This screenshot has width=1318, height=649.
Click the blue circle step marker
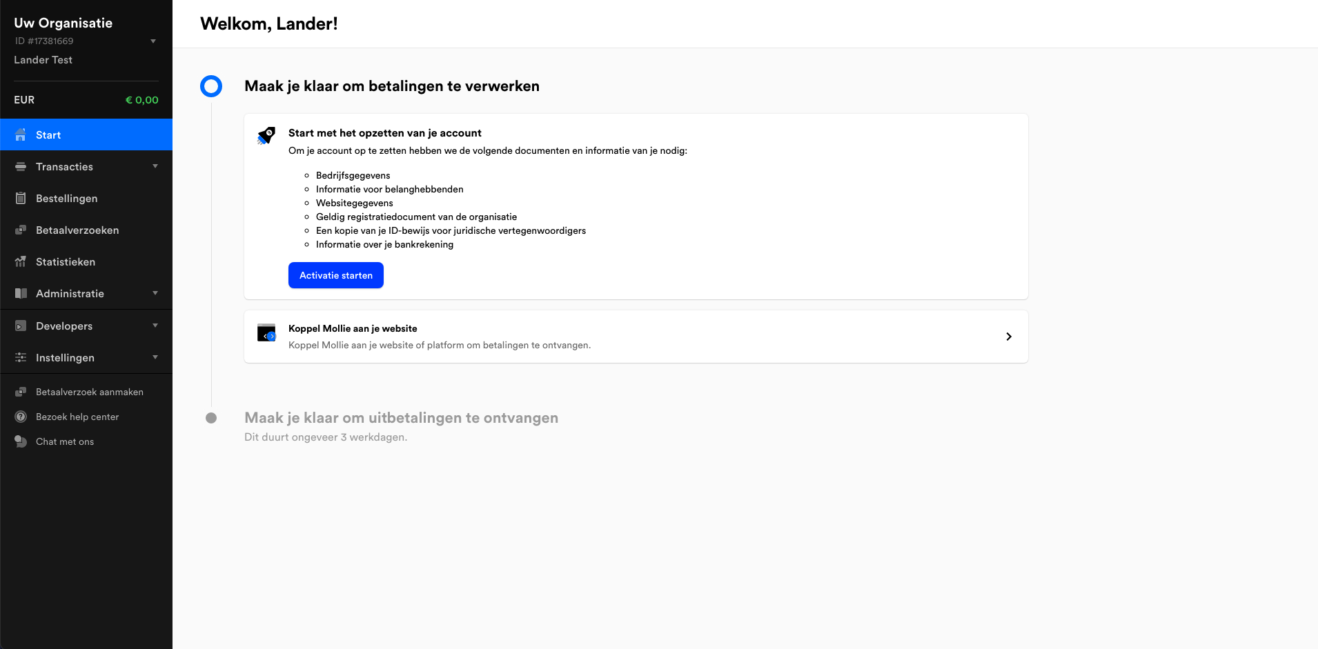click(211, 86)
